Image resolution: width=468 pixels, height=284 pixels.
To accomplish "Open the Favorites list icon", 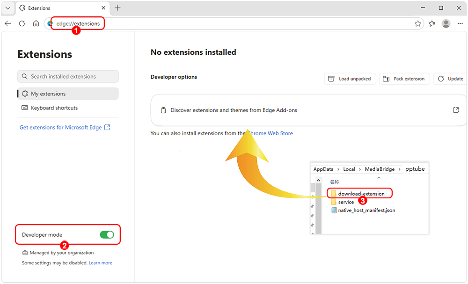I will pos(432,23).
